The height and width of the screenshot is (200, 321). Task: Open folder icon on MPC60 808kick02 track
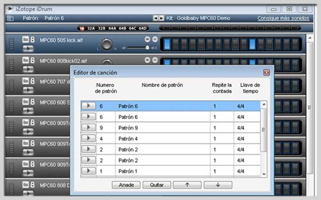pyautogui.click(x=26, y=60)
